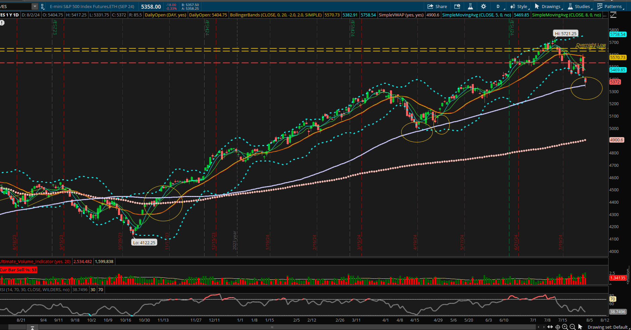Image resolution: width=631 pixels, height=330 pixels.
Task: Open the Style menu
Action: (519, 6)
